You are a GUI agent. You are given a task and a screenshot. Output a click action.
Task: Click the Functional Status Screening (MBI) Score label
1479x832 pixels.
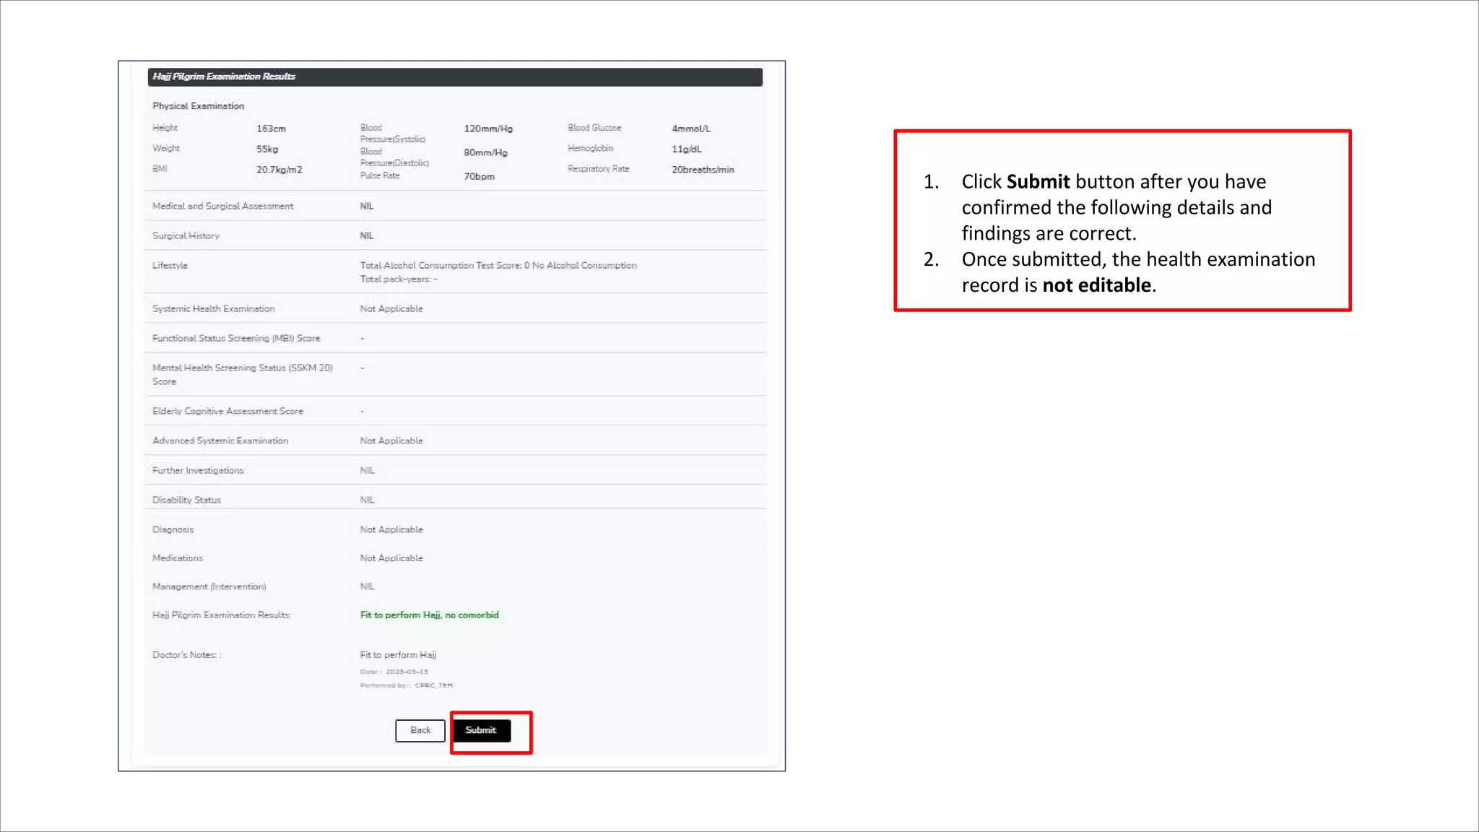click(235, 339)
